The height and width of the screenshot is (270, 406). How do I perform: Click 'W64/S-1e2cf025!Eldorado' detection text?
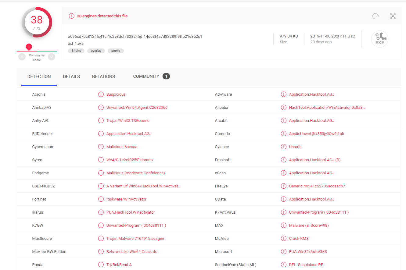coord(130,160)
